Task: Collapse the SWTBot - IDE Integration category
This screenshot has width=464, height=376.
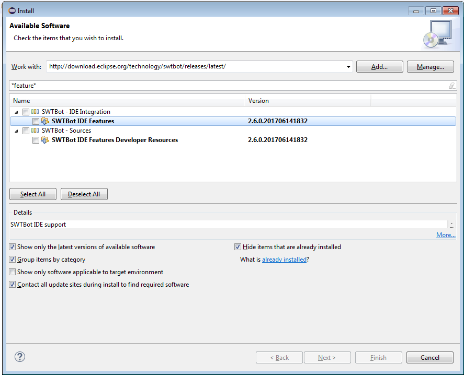Action: 17,112
